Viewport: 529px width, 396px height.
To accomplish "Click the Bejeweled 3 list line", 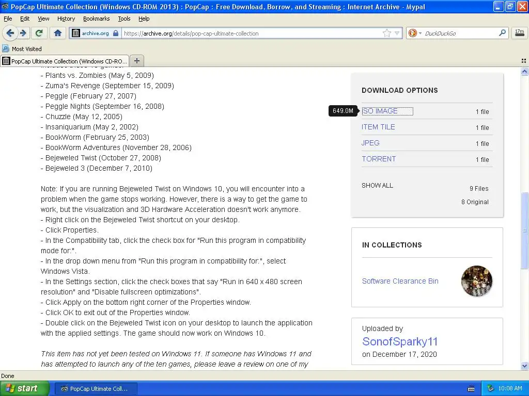I will point(97,168).
